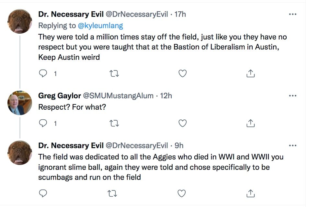This screenshot has width=309, height=207.
Task: Open more options menu on Greg Gaylor's tweet
Action: click(292, 96)
